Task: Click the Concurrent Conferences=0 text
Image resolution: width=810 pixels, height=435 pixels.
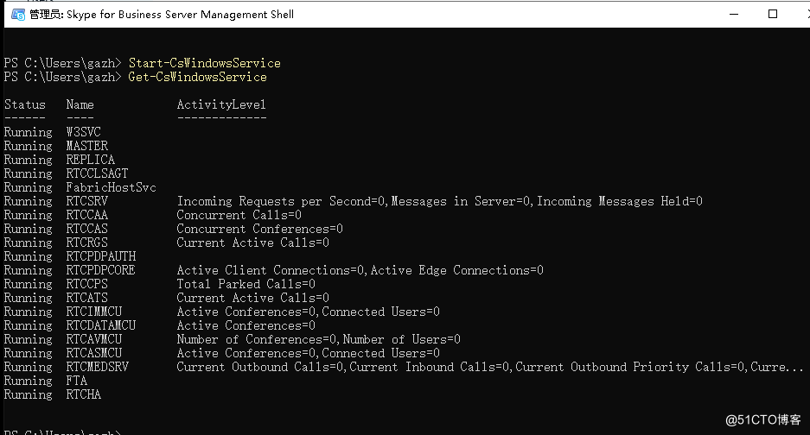Action: [x=260, y=229]
